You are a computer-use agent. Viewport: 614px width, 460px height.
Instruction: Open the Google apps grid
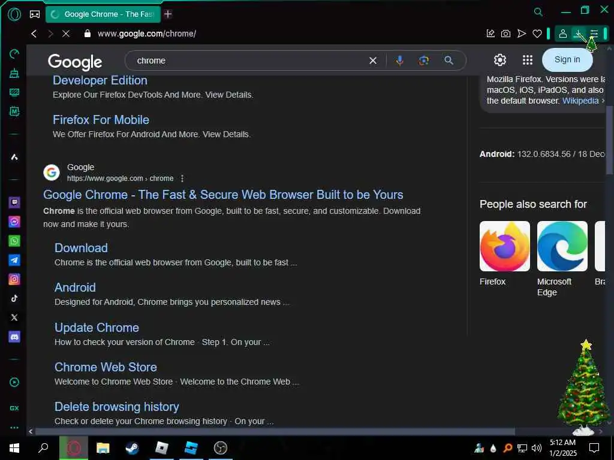point(528,60)
